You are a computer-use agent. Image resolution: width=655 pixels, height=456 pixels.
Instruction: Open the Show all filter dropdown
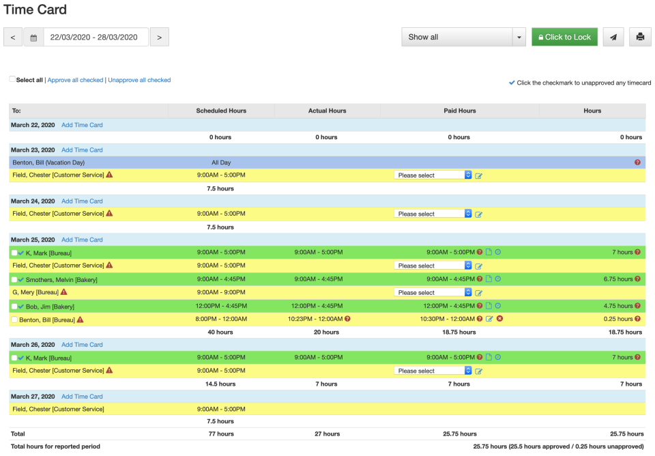click(463, 37)
